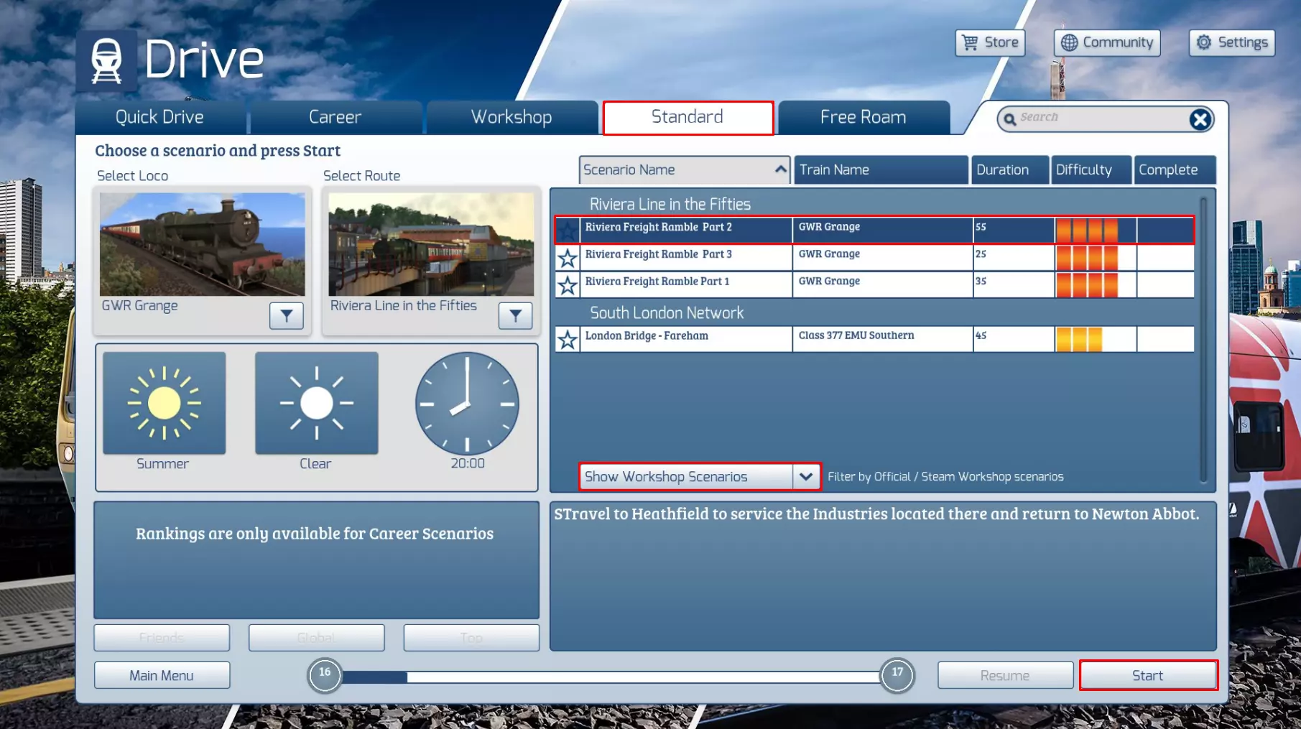This screenshot has width=1301, height=729.
Task: Click Riviera Line in the Fifties route thumbnail
Action: 431,244
